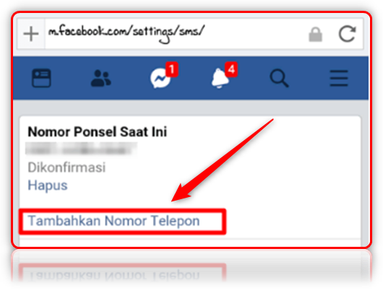Screen dimensions: 383x293
Task: Click the Nomor Ponsel Saat Ini heading
Action: [98, 132]
